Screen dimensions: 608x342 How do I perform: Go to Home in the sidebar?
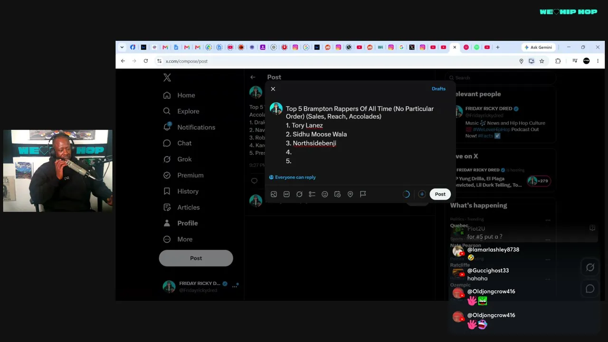point(179,95)
